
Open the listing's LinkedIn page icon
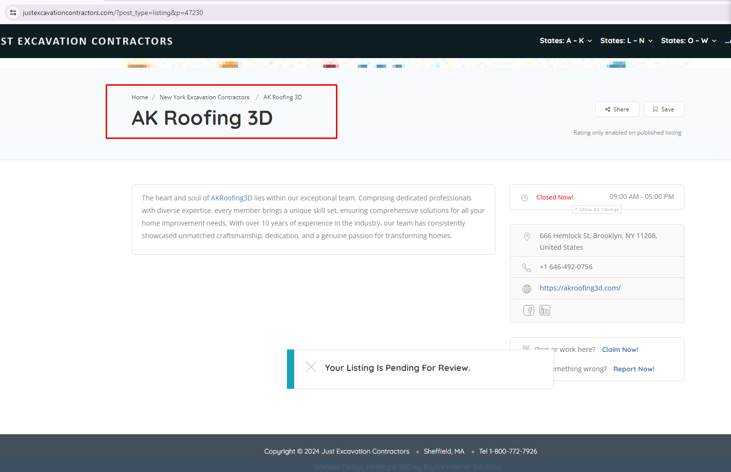click(545, 310)
